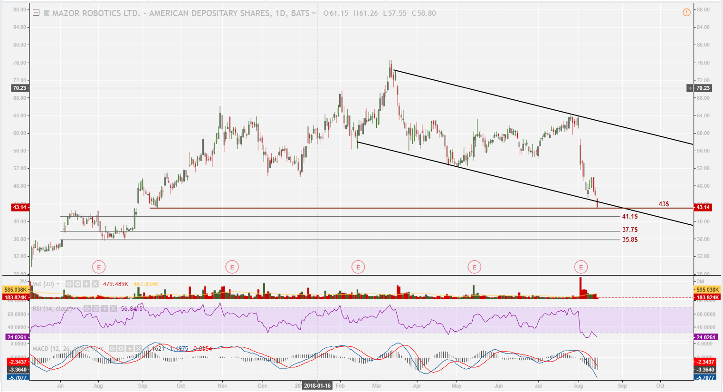This screenshot has height=392, width=723.
Task: Click the RSI value 56.8415
Action: point(132,309)
